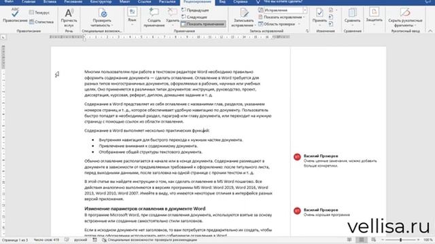Click Число слов word count status
Screen dimensions: 435x244
point(46,240)
